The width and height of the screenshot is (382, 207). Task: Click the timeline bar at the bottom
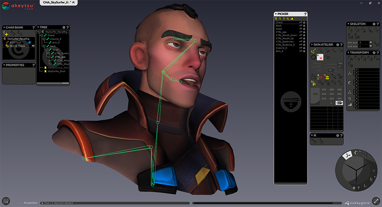point(267,203)
